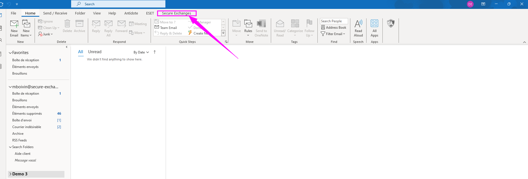Screen dimensions: 528x179
Task: Open the Clean Up dropdown
Action: [x=49, y=28]
